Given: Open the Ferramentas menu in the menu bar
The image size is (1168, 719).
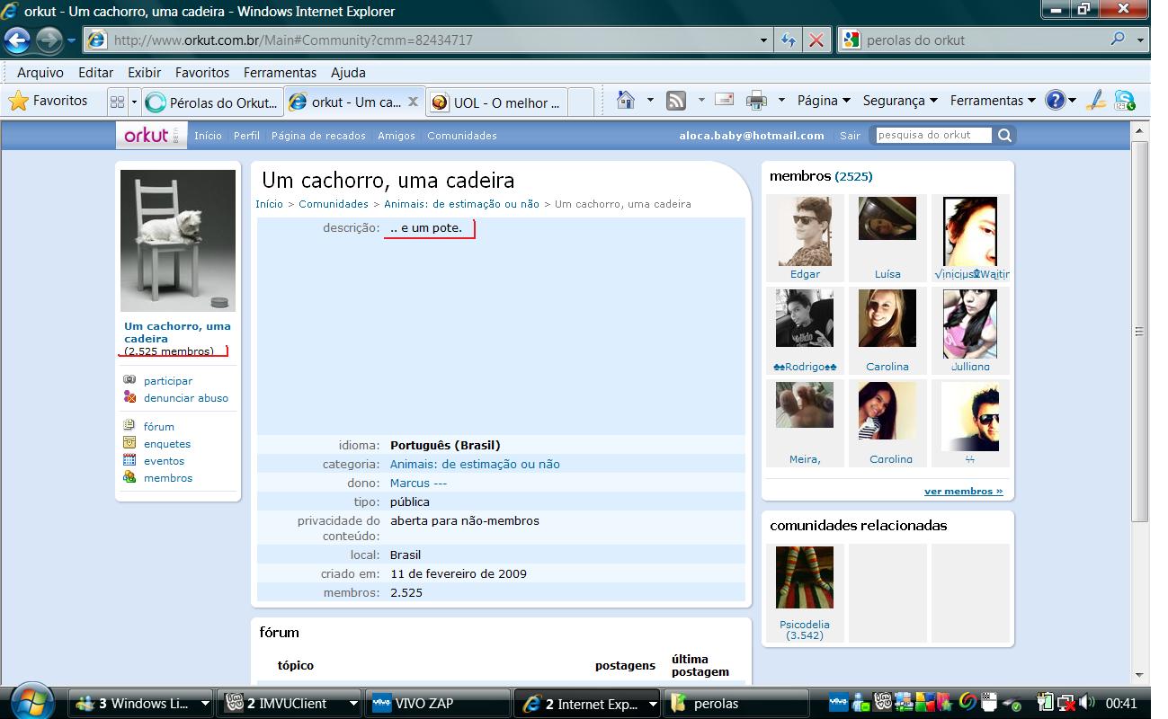Looking at the screenshot, I should tap(280, 73).
